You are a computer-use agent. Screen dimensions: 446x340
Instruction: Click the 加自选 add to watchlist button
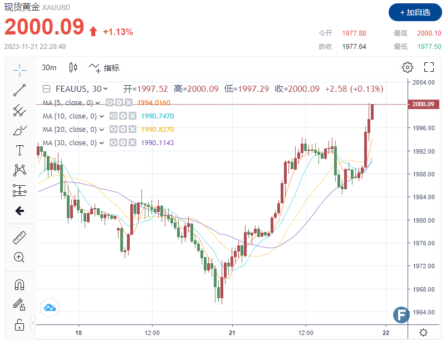click(413, 12)
